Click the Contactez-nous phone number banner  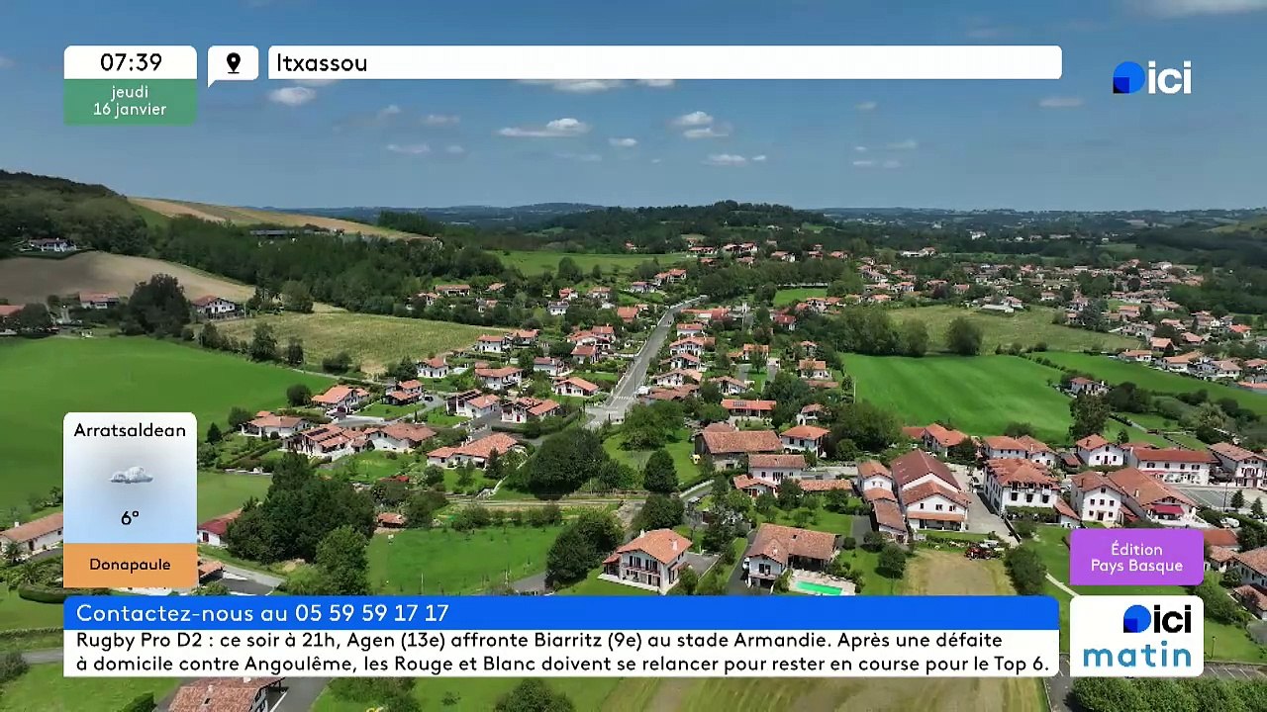[x=561, y=613]
